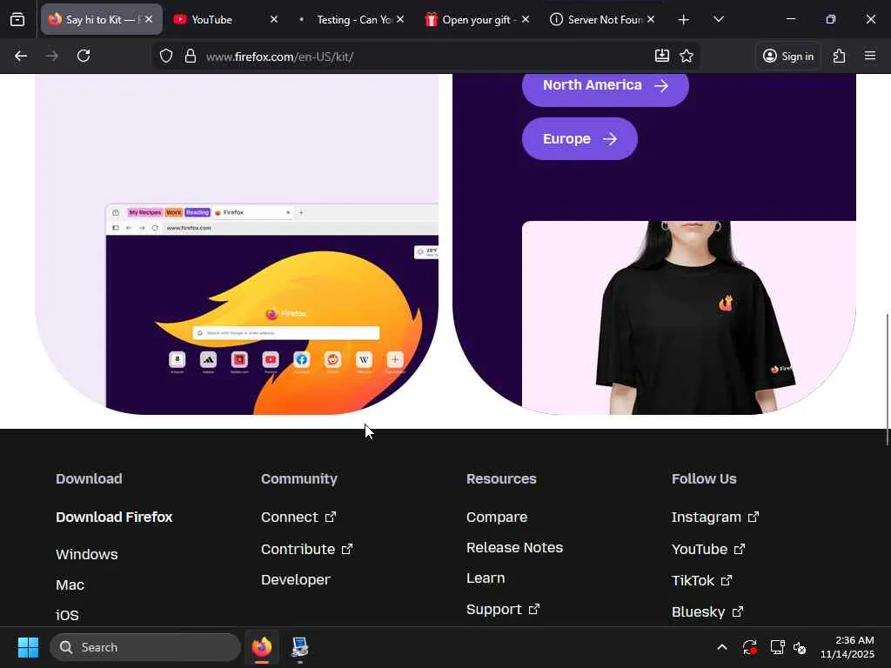This screenshot has width=891, height=668.
Task: Click the taskbar Search box
Action: pyautogui.click(x=145, y=647)
